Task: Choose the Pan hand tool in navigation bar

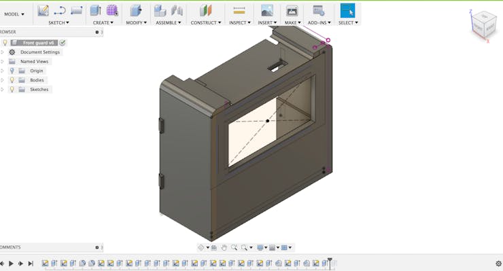Action: (x=224, y=248)
